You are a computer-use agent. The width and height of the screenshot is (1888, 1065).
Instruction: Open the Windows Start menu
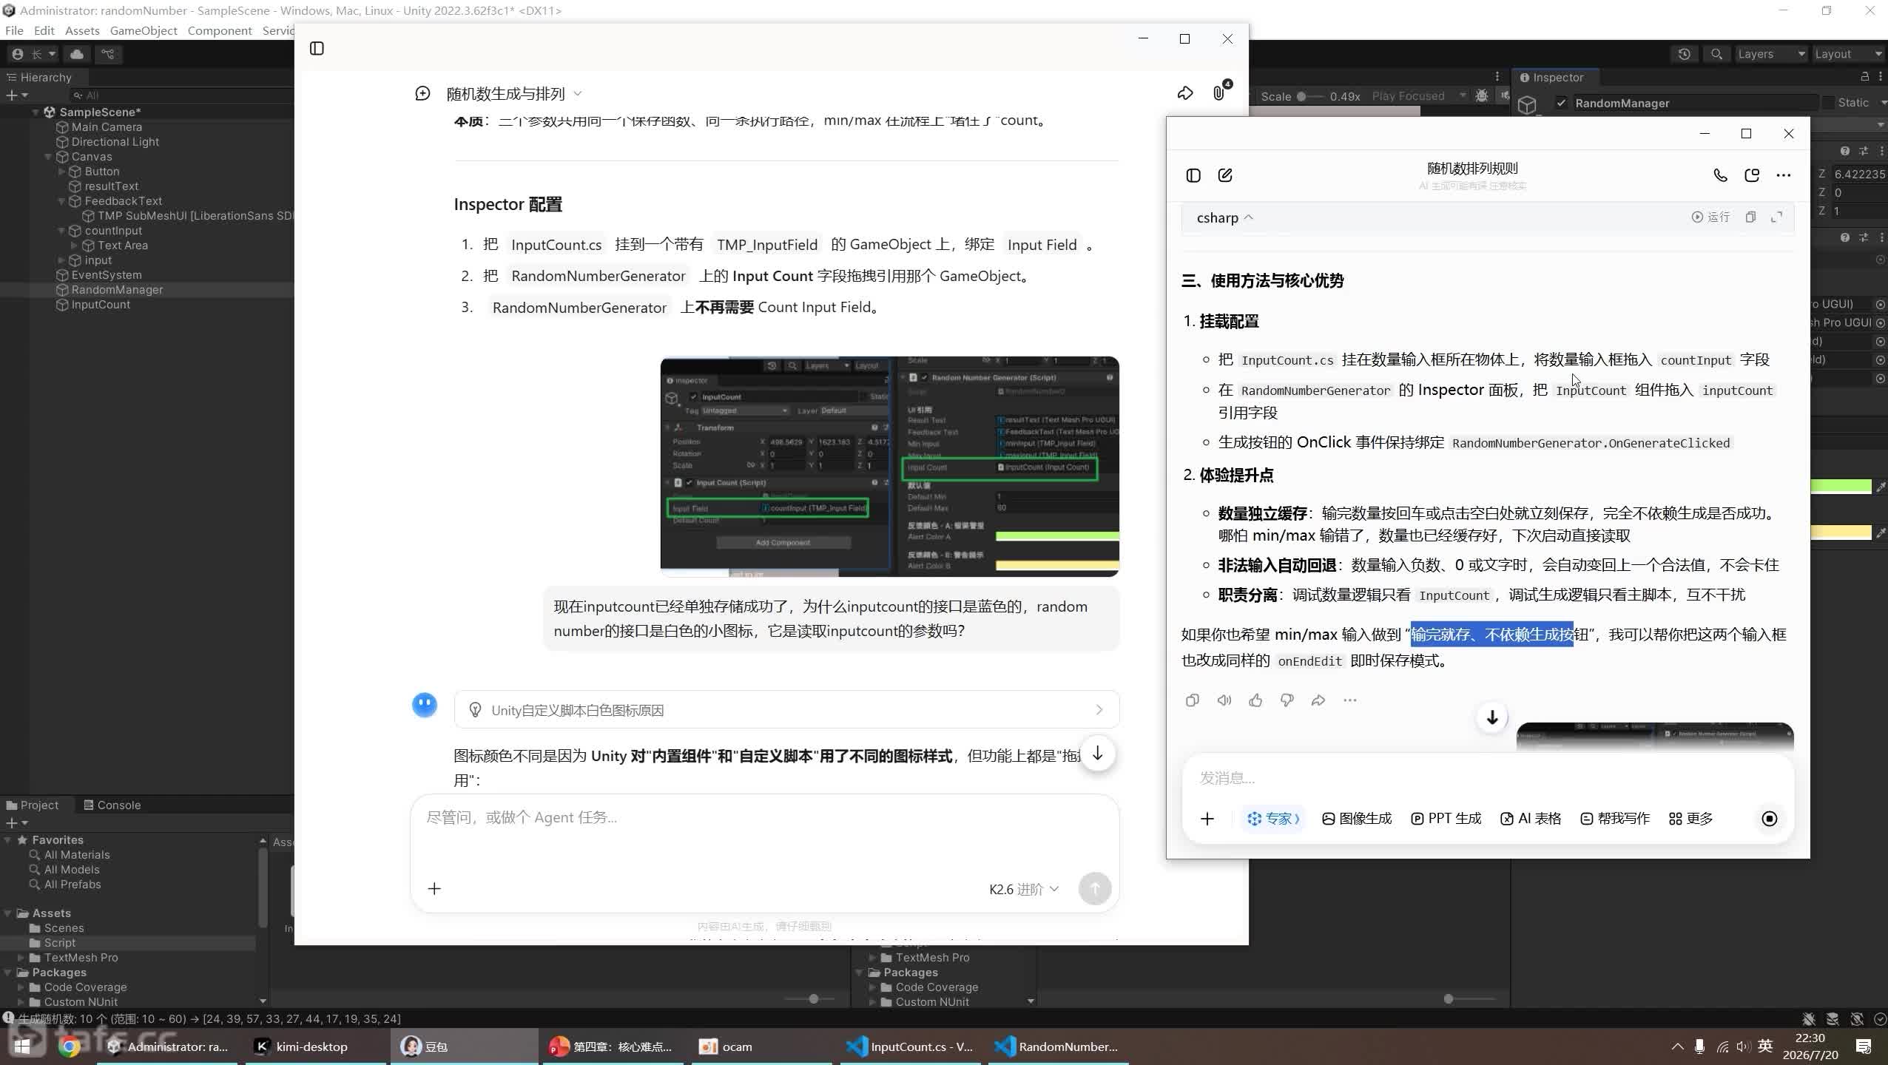22,1047
